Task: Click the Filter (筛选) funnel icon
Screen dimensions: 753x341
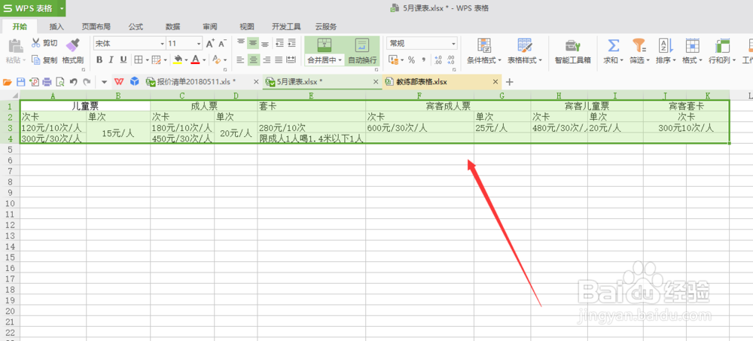Action: pos(639,45)
